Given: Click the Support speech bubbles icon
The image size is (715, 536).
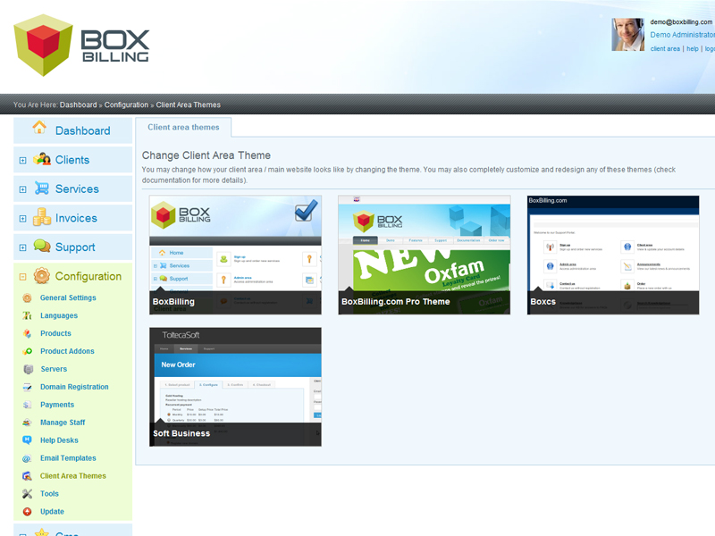Looking at the screenshot, I should [x=42, y=246].
